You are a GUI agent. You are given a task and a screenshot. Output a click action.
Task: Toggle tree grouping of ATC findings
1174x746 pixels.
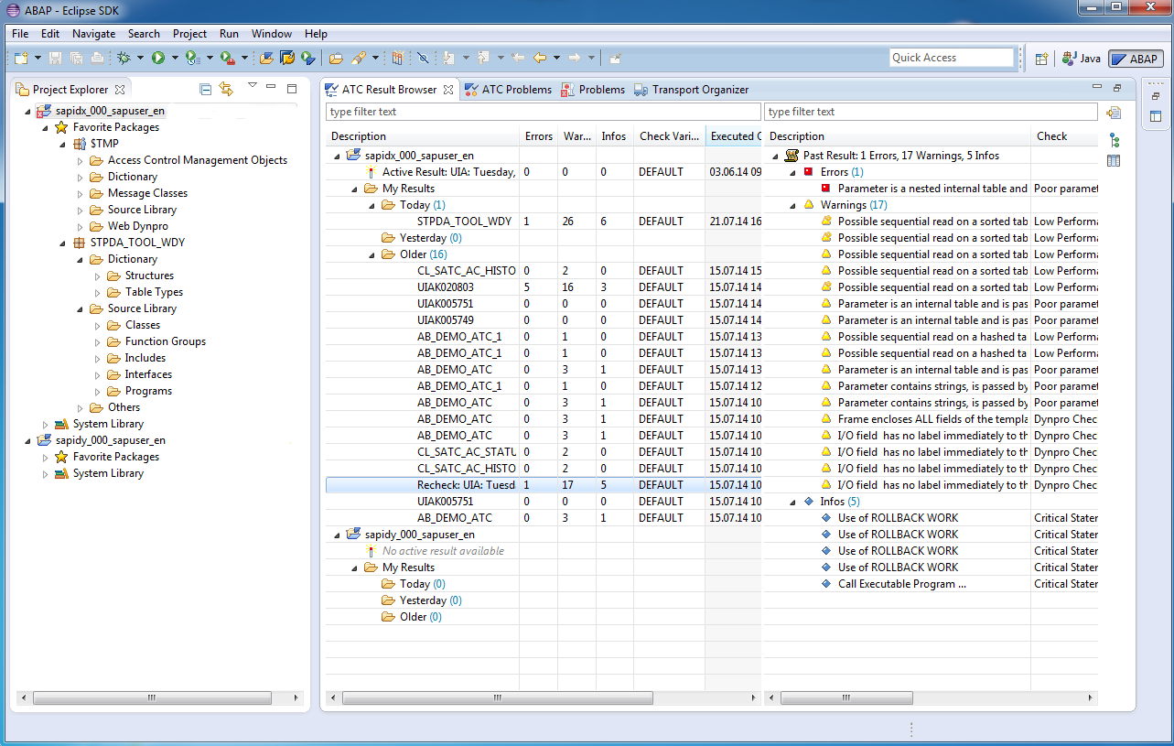tap(1114, 140)
